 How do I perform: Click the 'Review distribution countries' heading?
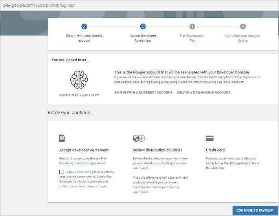(x=157, y=150)
